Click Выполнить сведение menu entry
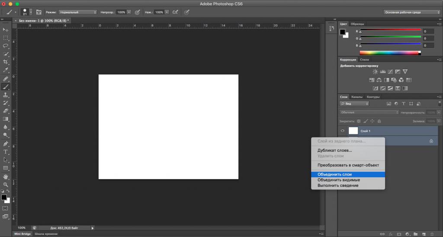Screen dimensions: 443x237 [337, 186]
